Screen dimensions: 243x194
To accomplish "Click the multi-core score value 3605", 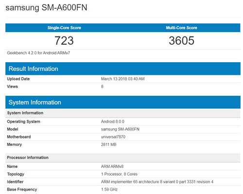I will pos(181,40).
